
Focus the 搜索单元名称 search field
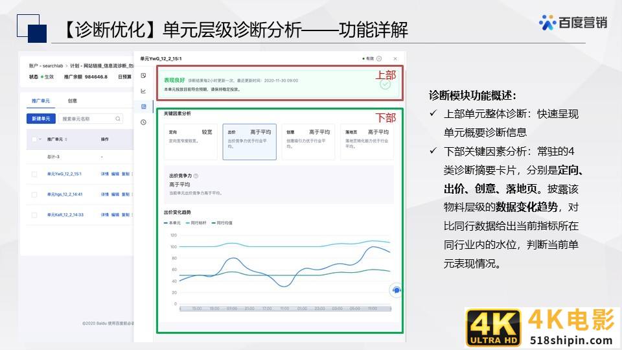pyautogui.click(x=91, y=119)
